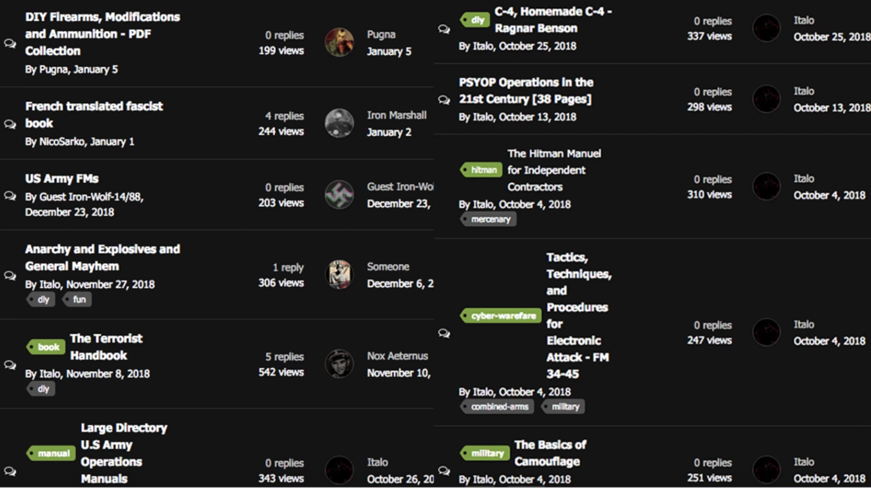871x488 pixels.
Task: Select the green 'book' prefix tag
Action: pyautogui.click(x=46, y=347)
